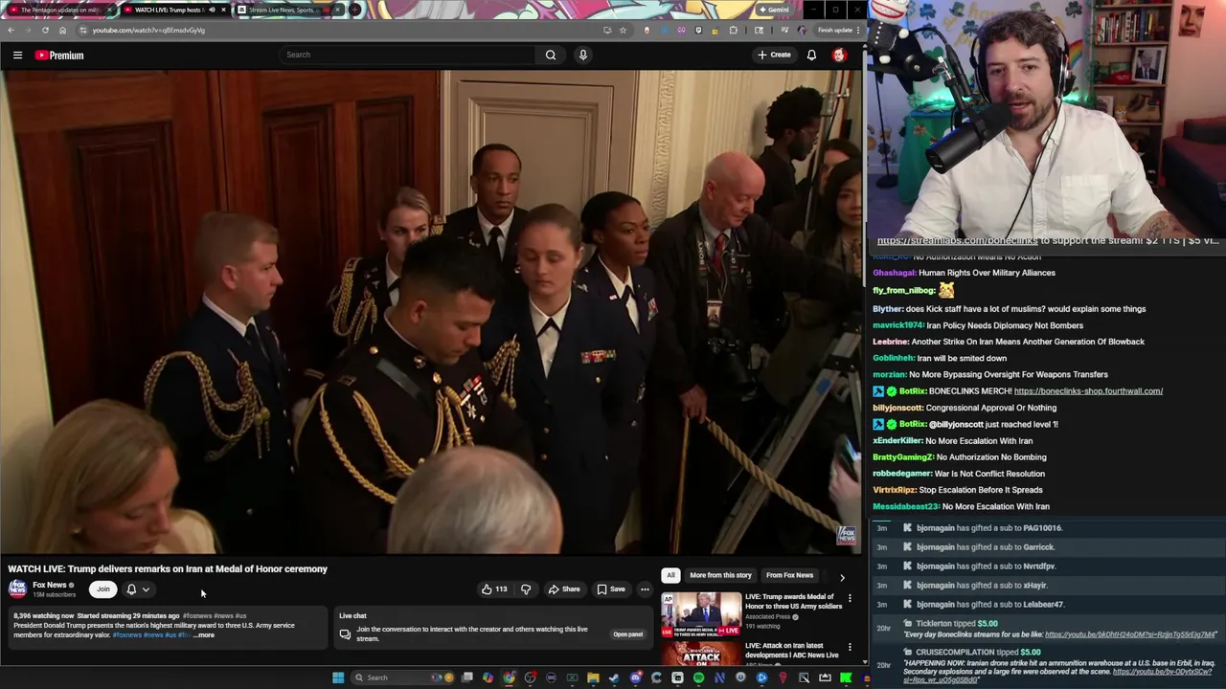Open Fox News channel name link
The width and height of the screenshot is (1226, 689).
click(50, 585)
